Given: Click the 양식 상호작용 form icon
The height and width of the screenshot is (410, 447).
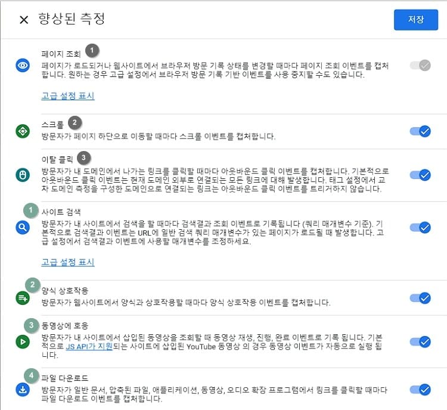Looking at the screenshot, I should 23,298.
